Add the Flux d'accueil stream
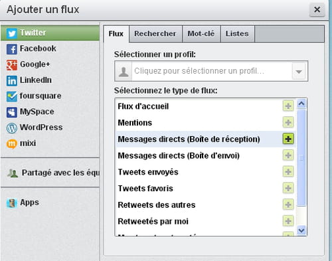The image size is (332, 261). tap(288, 106)
